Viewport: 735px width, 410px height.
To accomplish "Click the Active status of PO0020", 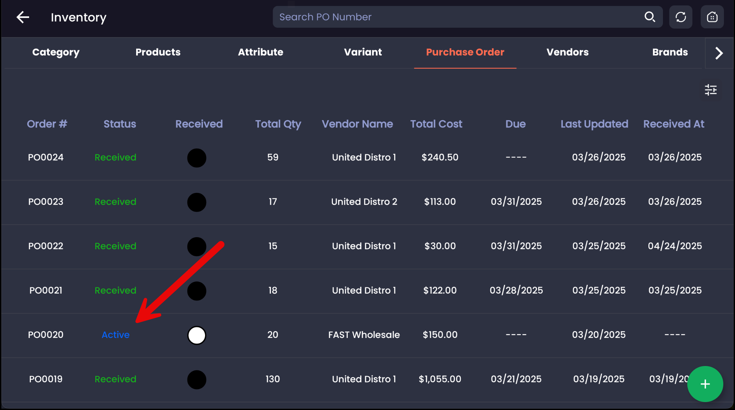I will click(x=116, y=335).
